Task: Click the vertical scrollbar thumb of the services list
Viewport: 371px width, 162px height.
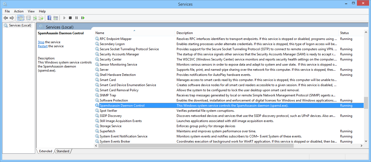Action: tap(366, 103)
